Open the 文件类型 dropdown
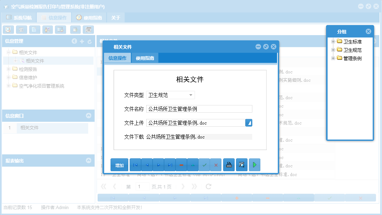Screen dimensions: 382x215 190,95
